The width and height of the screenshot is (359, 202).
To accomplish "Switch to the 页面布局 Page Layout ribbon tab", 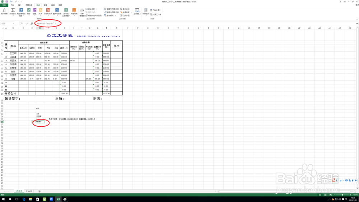I will [29, 5].
